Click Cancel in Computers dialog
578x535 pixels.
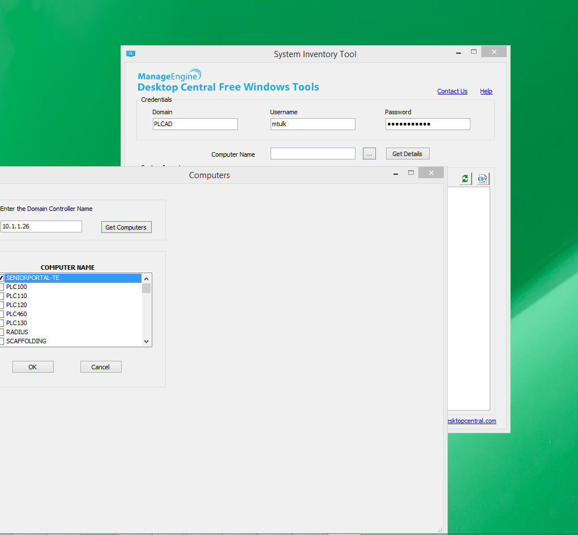(x=101, y=367)
